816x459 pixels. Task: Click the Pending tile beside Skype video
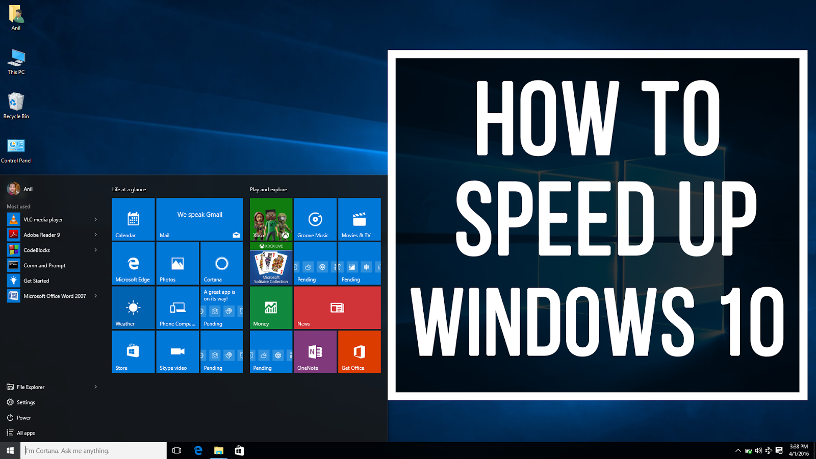pos(222,352)
